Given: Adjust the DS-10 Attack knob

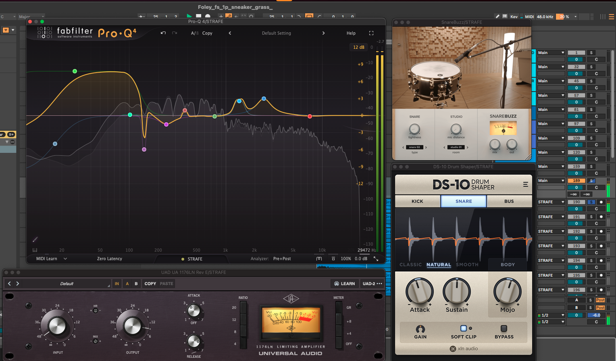Looking at the screenshot, I should [420, 291].
